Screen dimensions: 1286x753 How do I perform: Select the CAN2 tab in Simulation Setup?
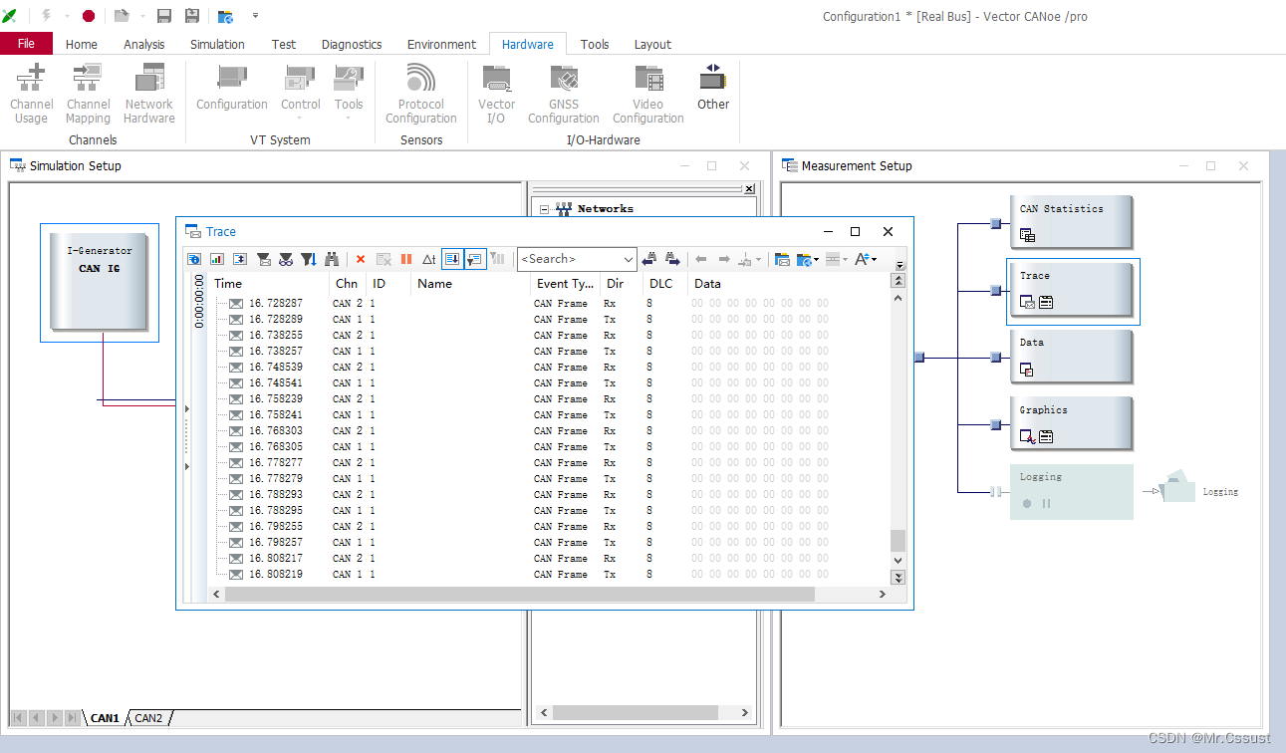[148, 718]
